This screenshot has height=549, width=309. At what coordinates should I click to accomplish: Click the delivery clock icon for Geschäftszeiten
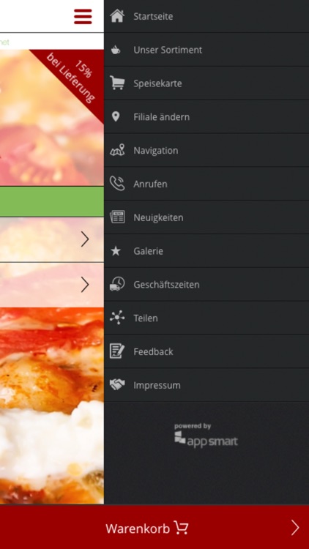pyautogui.click(x=117, y=284)
